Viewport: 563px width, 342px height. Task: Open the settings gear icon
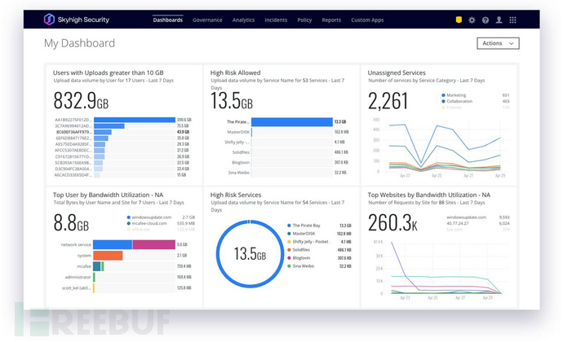[x=472, y=20]
